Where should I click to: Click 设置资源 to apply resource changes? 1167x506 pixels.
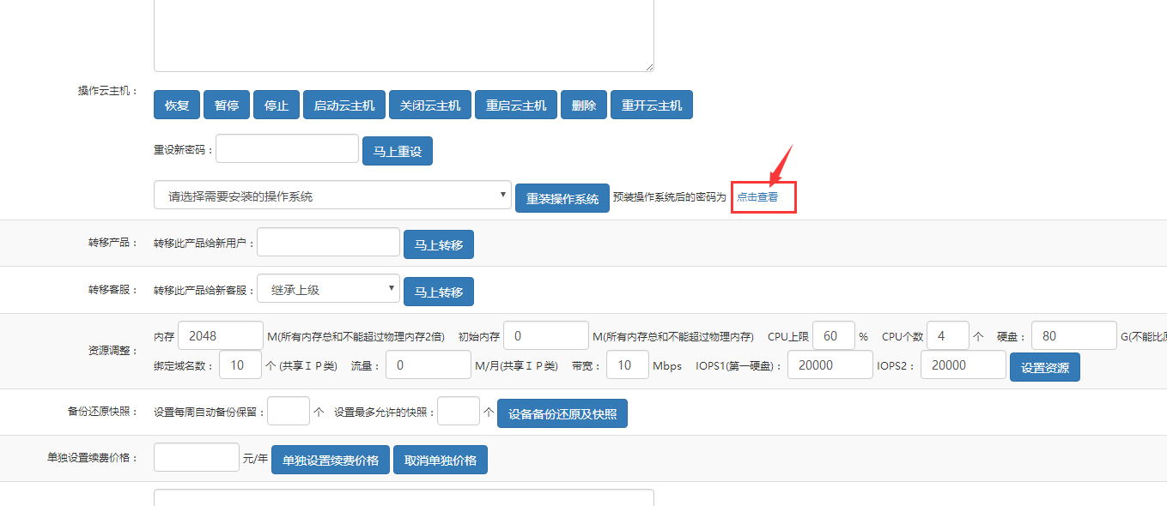[1044, 366]
